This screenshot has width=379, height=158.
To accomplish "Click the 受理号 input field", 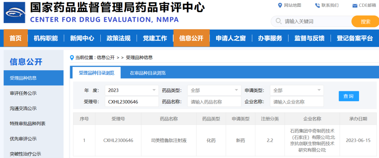I will pos(132,101).
